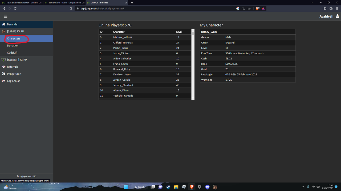Select the Frano_Smith player row
341x191 pixels.
pyautogui.click(x=145, y=64)
